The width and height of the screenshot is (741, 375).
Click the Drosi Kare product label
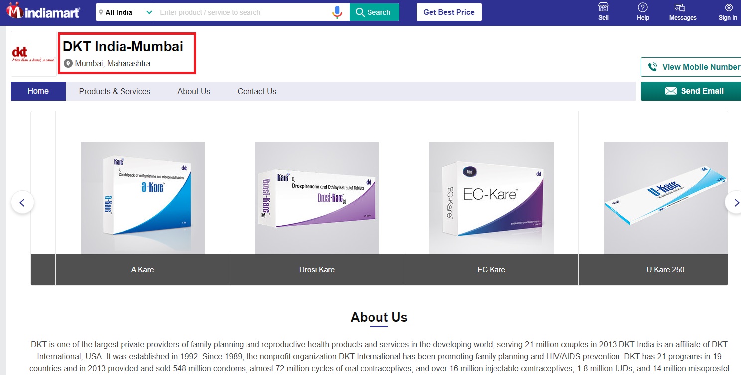pyautogui.click(x=317, y=270)
